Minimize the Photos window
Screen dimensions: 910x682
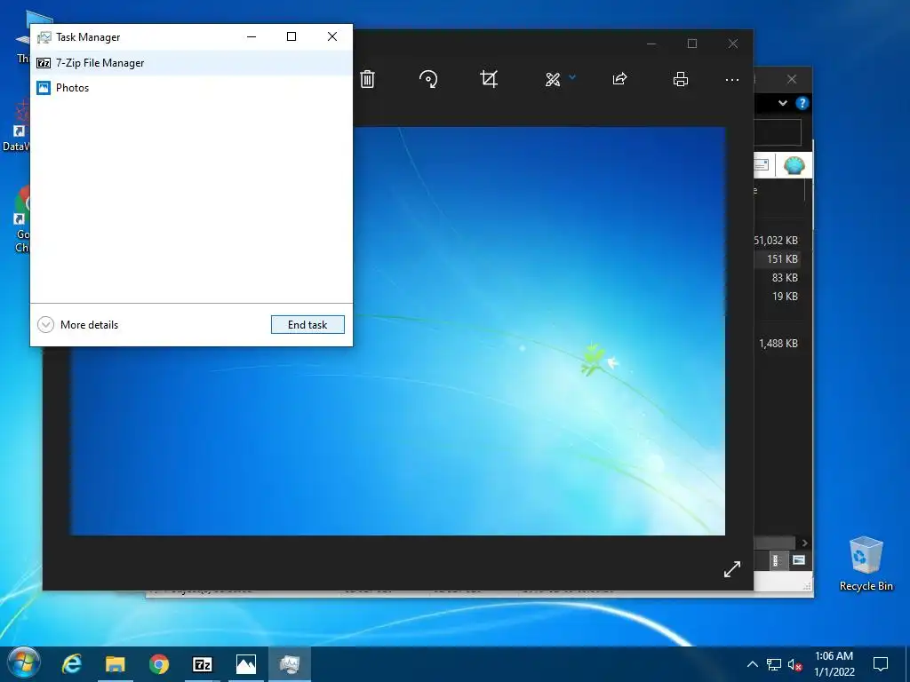[651, 44]
